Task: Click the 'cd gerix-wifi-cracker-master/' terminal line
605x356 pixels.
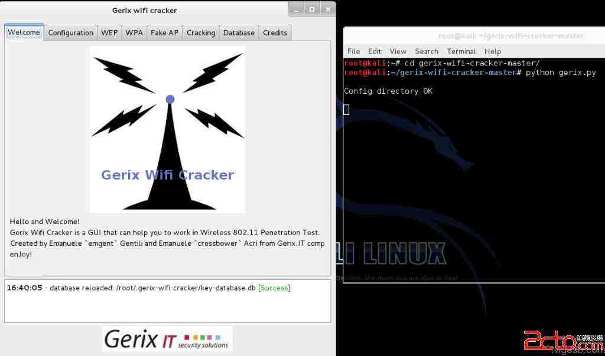Action: pos(442,64)
